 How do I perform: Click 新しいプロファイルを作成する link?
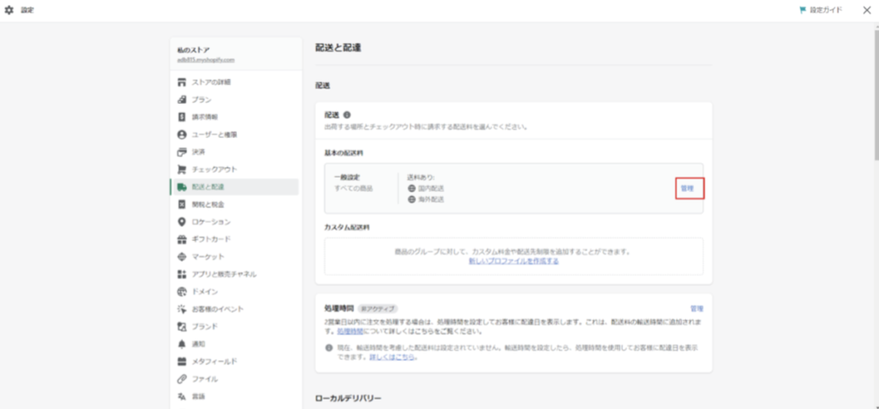point(513,261)
